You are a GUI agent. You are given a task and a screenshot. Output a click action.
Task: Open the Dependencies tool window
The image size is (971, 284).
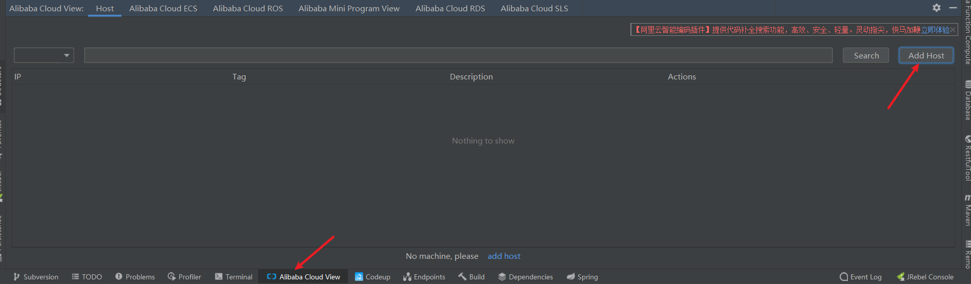point(525,277)
